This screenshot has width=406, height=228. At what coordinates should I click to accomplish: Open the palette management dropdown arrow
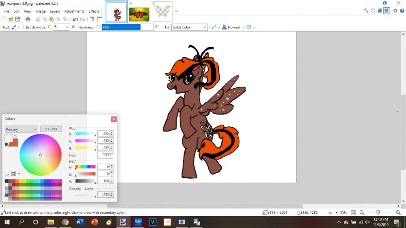point(19,173)
